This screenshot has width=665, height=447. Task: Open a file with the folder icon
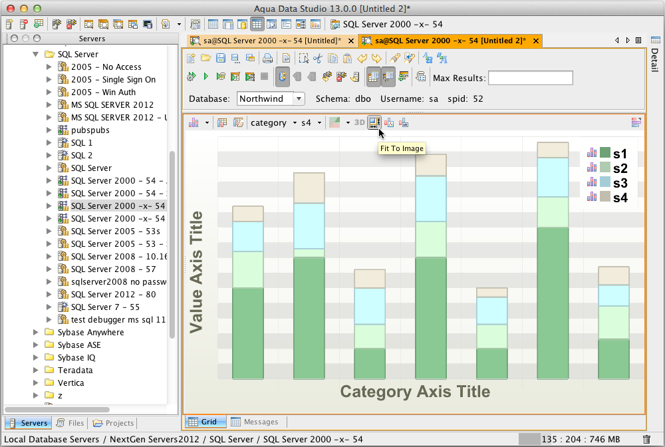pyautogui.click(x=205, y=58)
